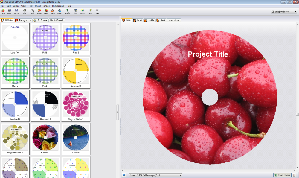
Task: Choose the Sailboat design thumbnail
Action: tap(76, 139)
